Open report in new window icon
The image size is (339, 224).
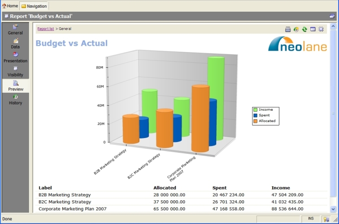coord(313,29)
